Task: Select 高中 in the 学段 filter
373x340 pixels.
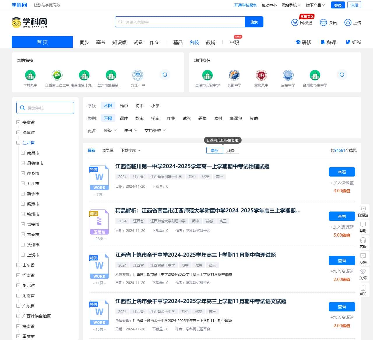Action: point(124,106)
